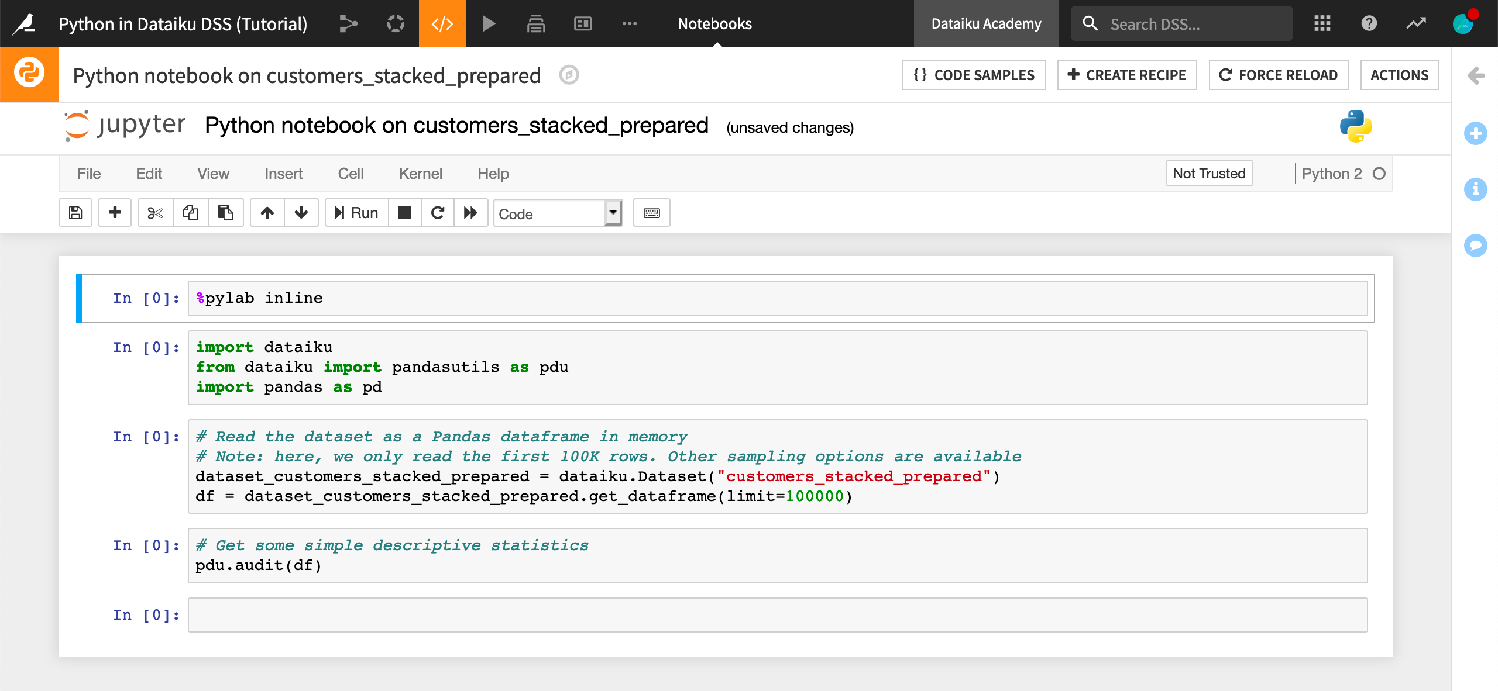Open the Help menu
Image resolution: width=1498 pixels, height=691 pixels.
point(493,174)
